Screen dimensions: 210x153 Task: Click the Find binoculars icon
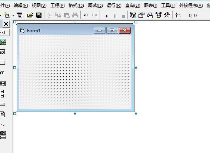[75, 15]
